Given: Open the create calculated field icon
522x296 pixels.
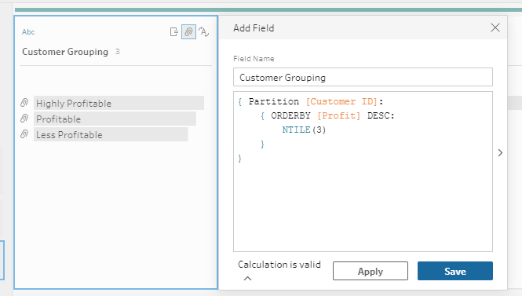Looking at the screenshot, I should (x=174, y=32).
